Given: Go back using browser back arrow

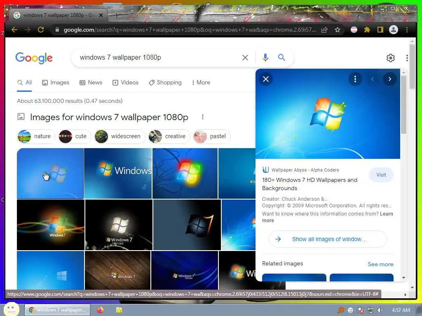Looking at the screenshot, I should (14, 30).
